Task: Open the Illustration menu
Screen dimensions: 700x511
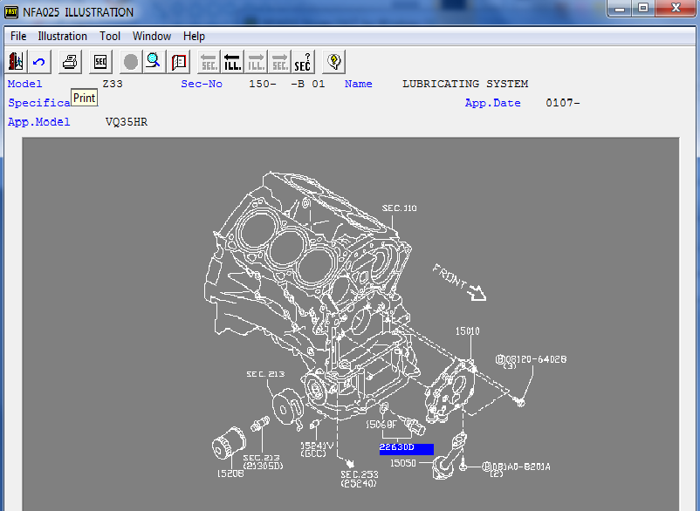Action: 62,36
